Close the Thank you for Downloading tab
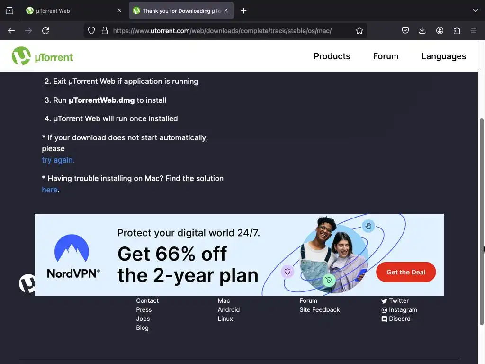 (x=226, y=10)
